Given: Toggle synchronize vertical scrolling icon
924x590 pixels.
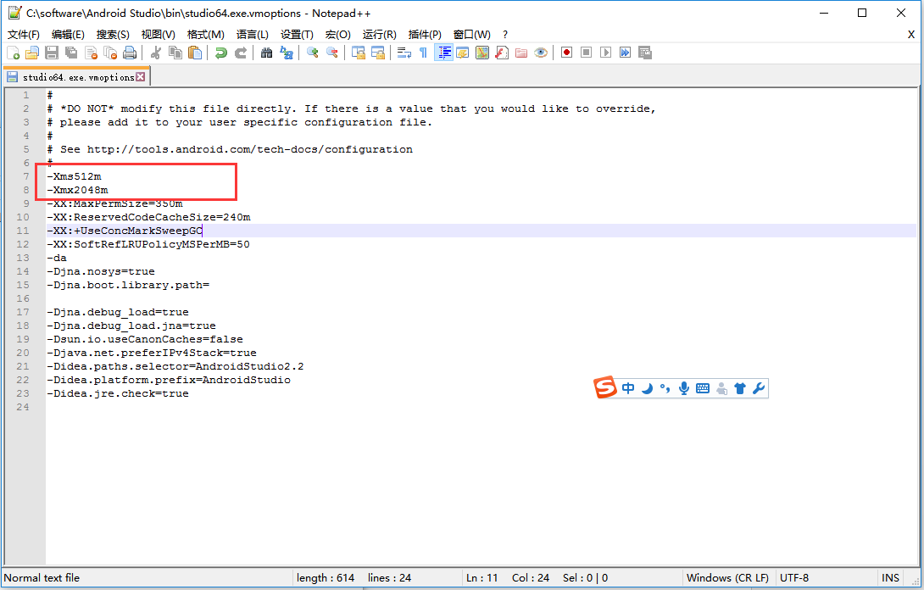Looking at the screenshot, I should [359, 53].
